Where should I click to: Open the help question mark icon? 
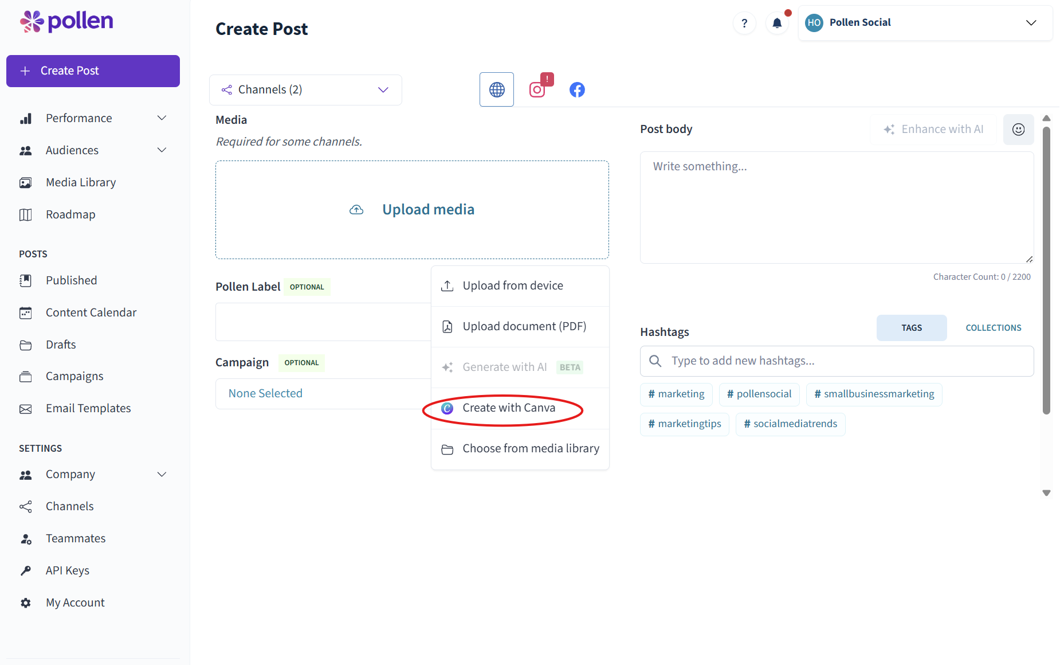[x=744, y=23]
